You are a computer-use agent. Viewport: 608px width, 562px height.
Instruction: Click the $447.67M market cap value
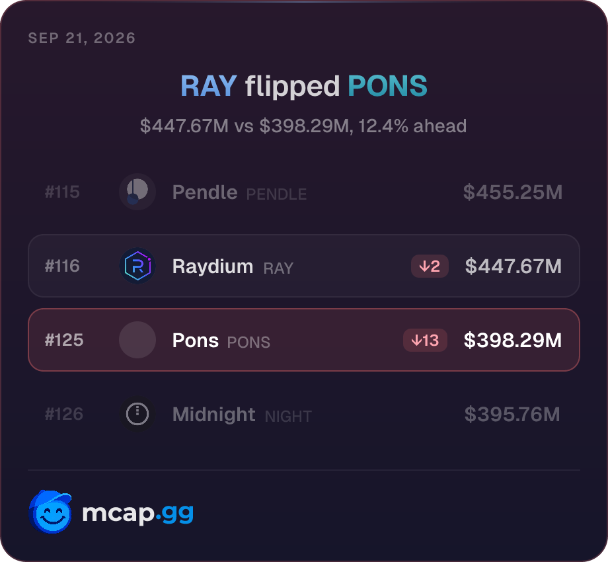[513, 266]
